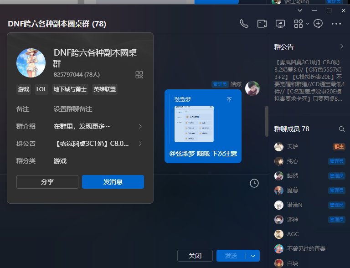Open the group apps grid icon
350x268 pixels.
pyautogui.click(x=299, y=24)
